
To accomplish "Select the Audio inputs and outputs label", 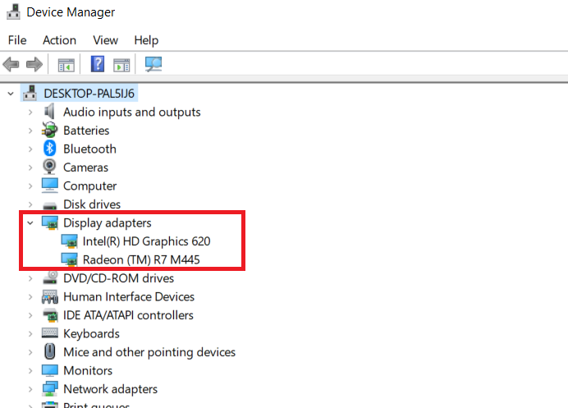I will [132, 112].
